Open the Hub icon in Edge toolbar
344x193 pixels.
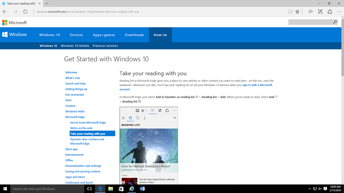pyautogui.click(x=311, y=11)
